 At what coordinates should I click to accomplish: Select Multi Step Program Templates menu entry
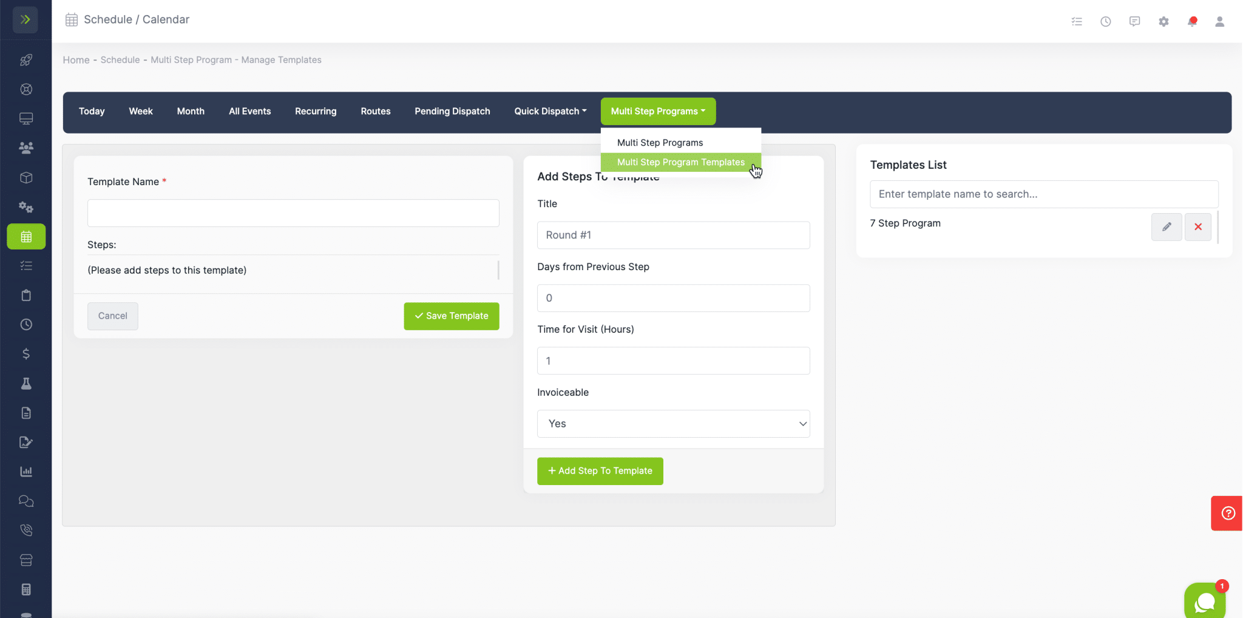[680, 162]
